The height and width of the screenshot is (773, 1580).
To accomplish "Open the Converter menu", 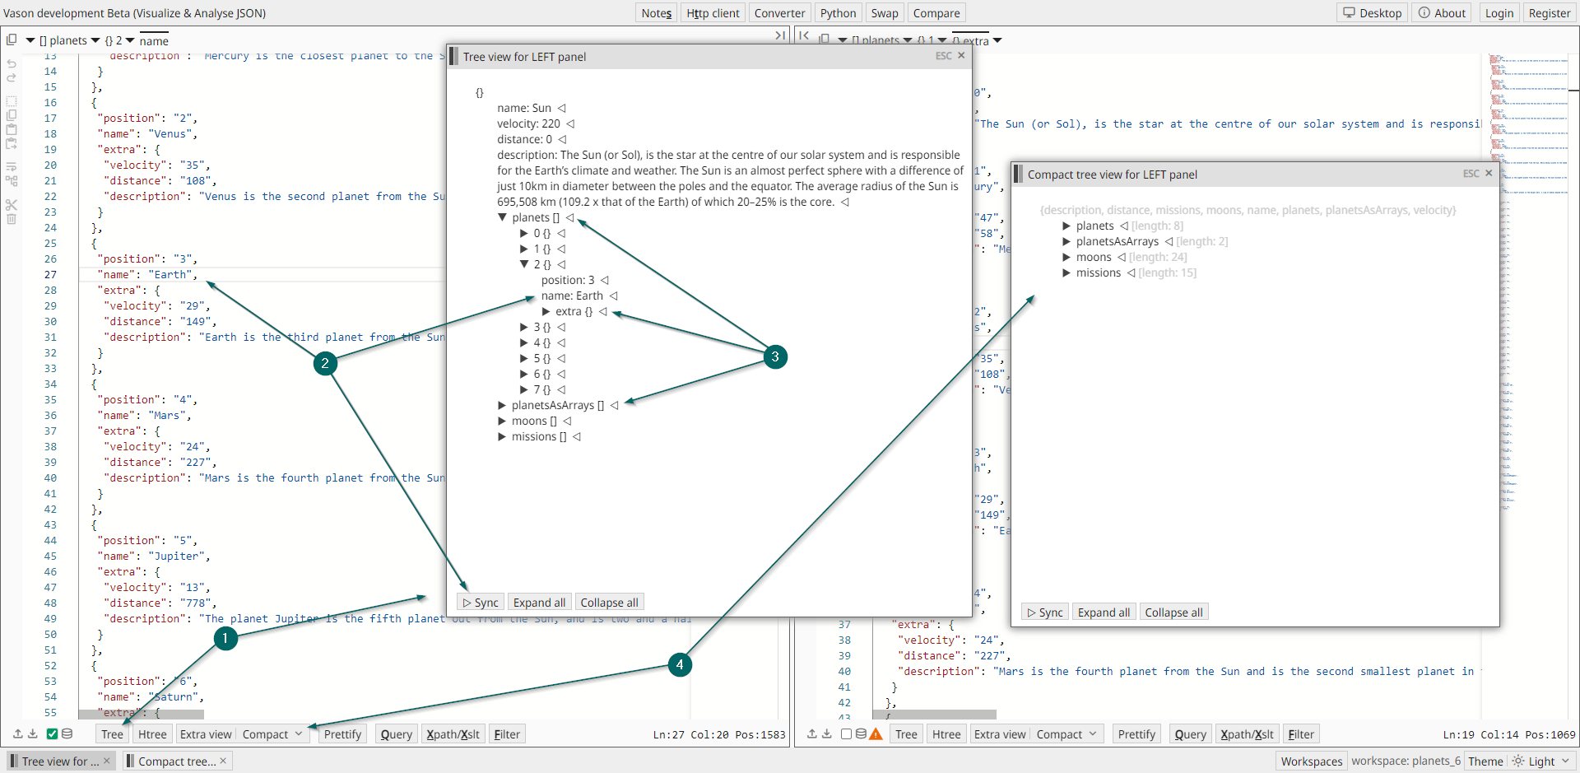I will click(x=779, y=13).
